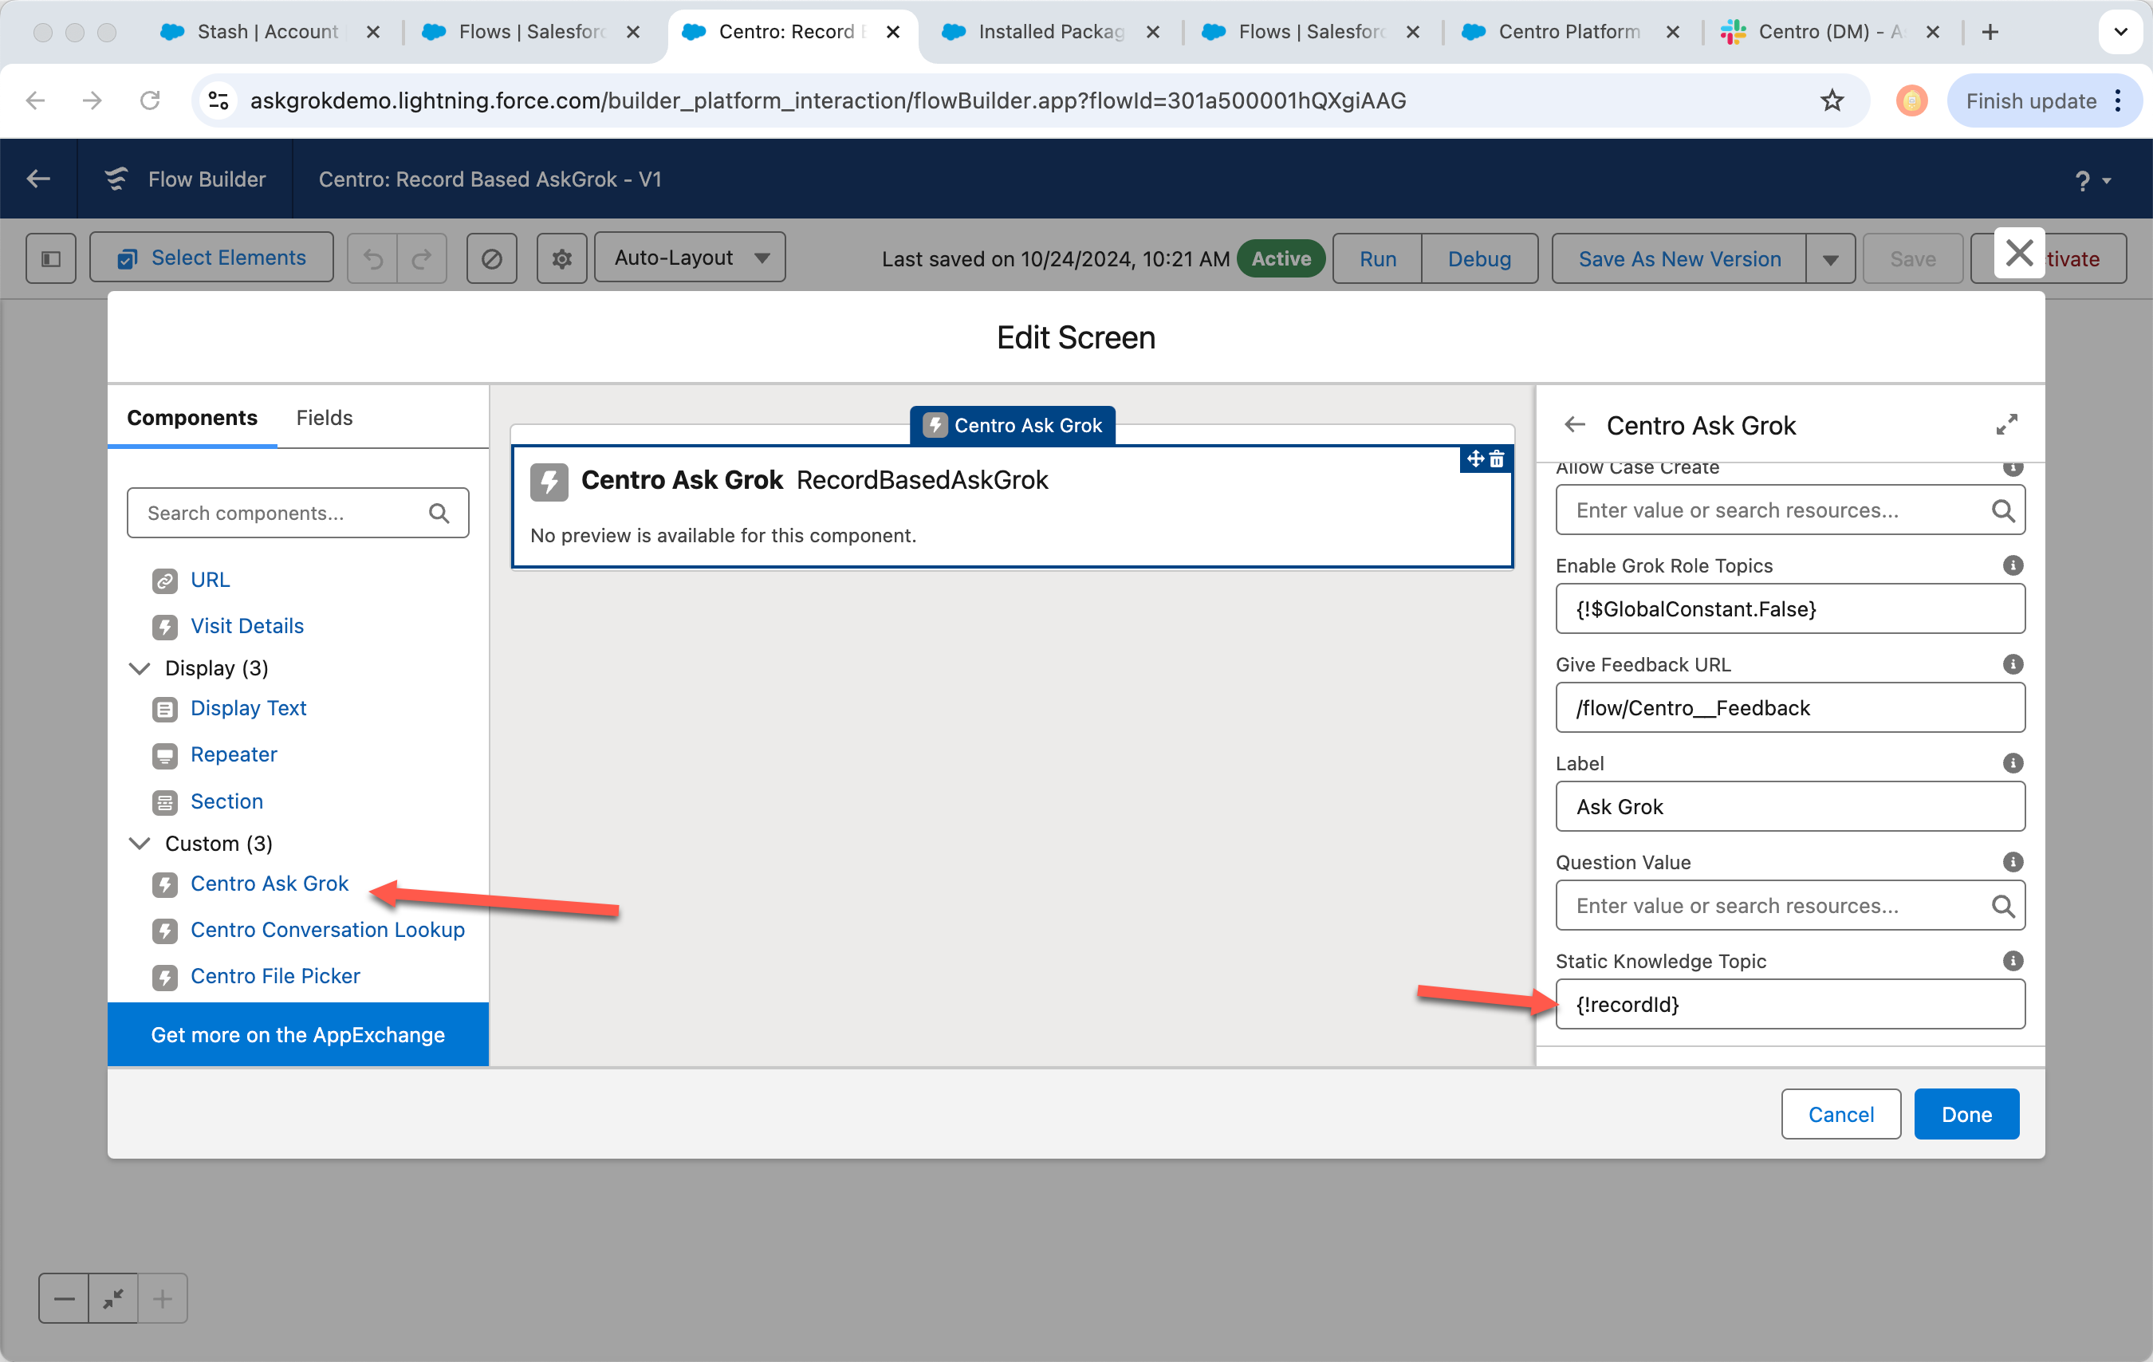Click the Done button
The image size is (2153, 1362).
tap(1966, 1114)
